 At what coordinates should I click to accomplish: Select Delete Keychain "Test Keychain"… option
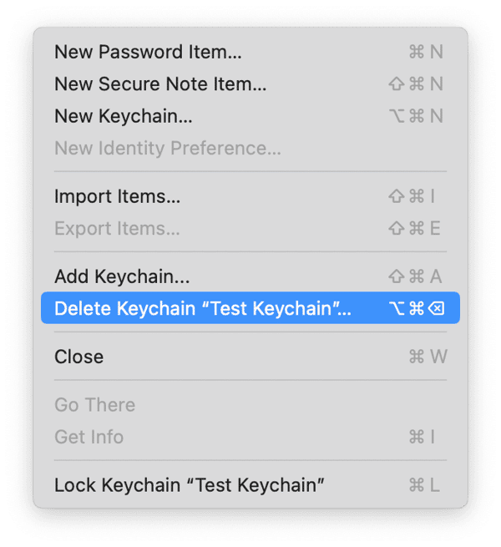coord(202,308)
